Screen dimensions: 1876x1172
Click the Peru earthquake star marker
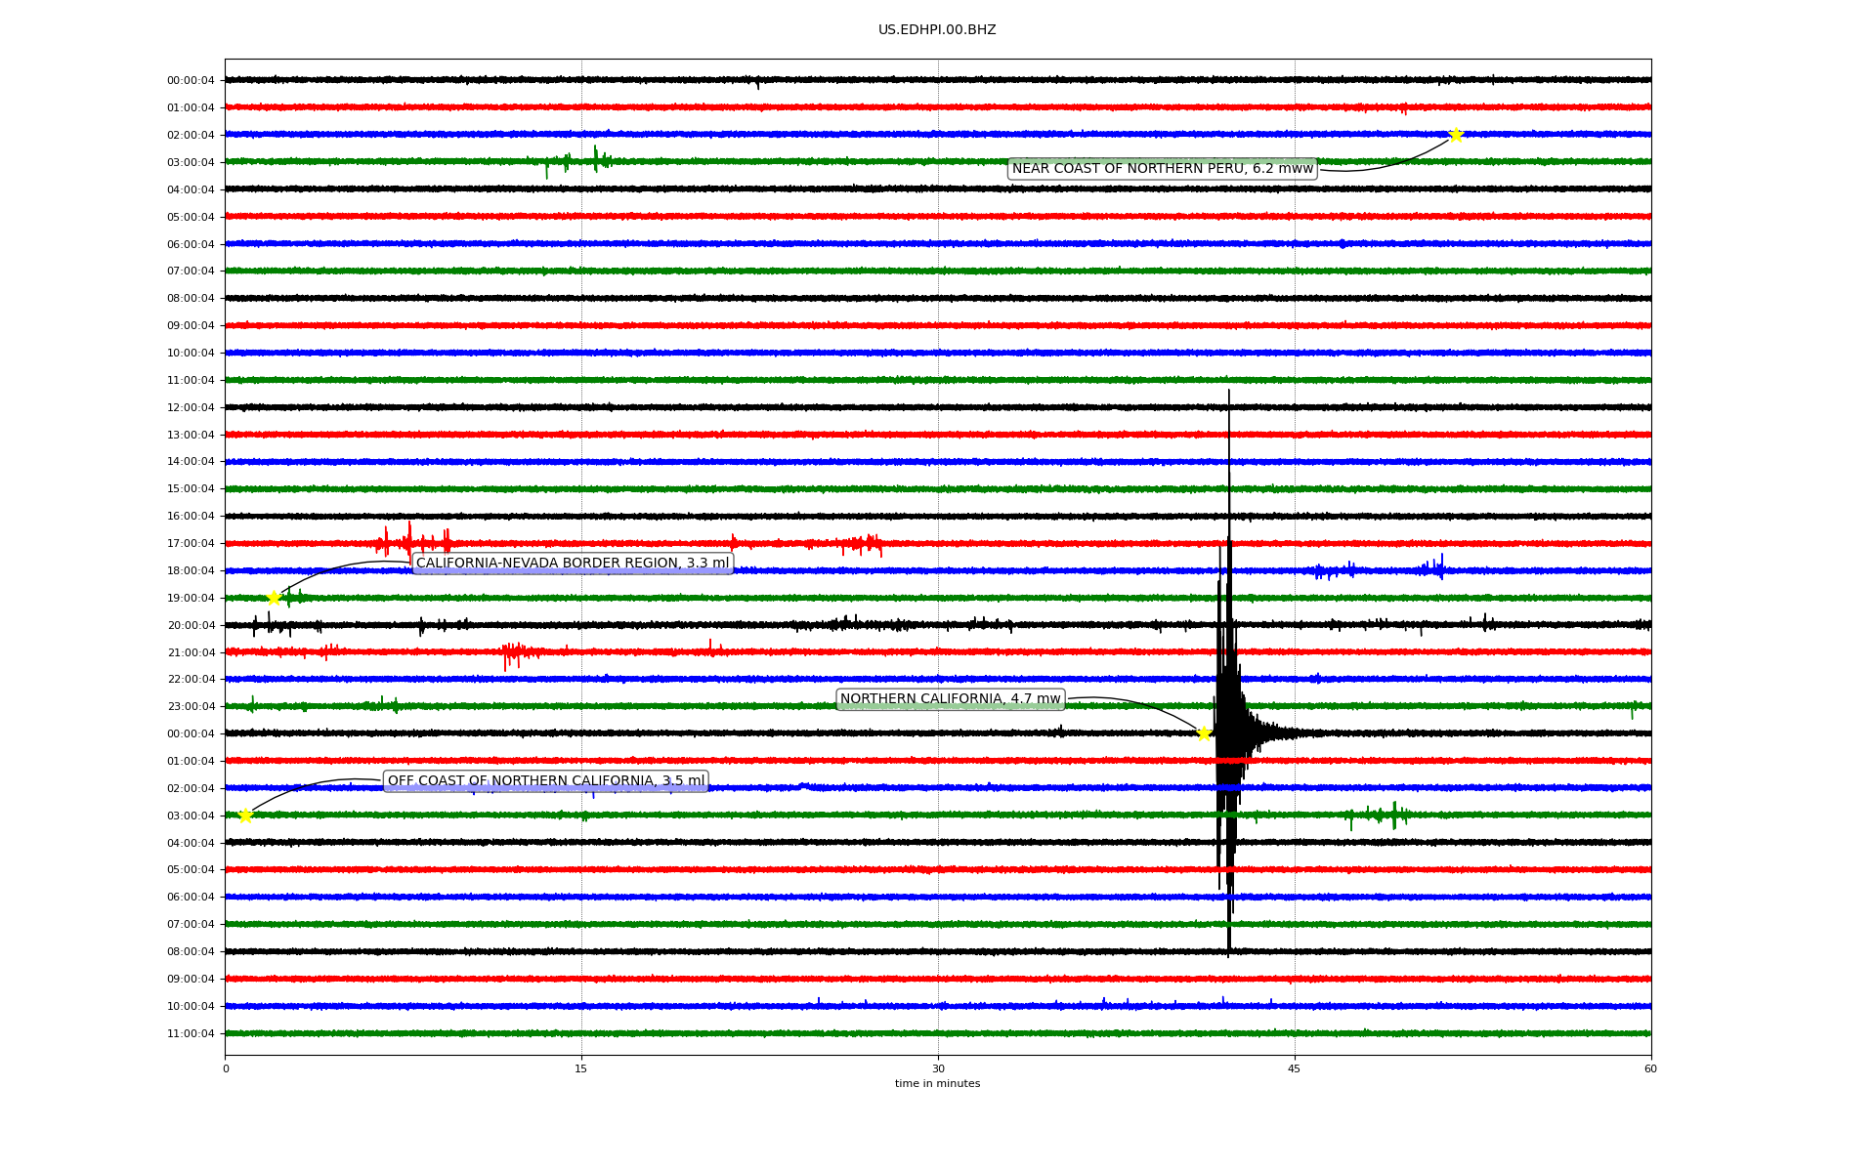click(1455, 135)
